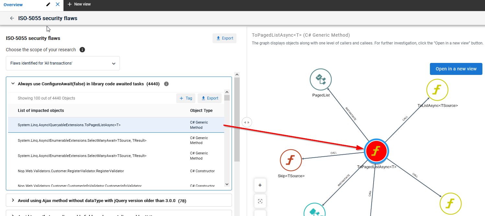Go back using the left arrow
The image size is (485, 216).
12,18
